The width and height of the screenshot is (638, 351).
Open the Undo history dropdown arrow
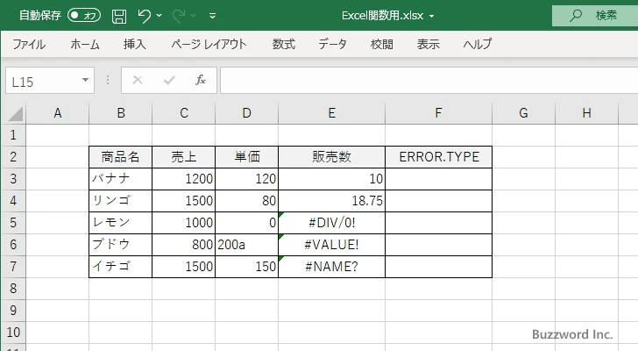163,16
